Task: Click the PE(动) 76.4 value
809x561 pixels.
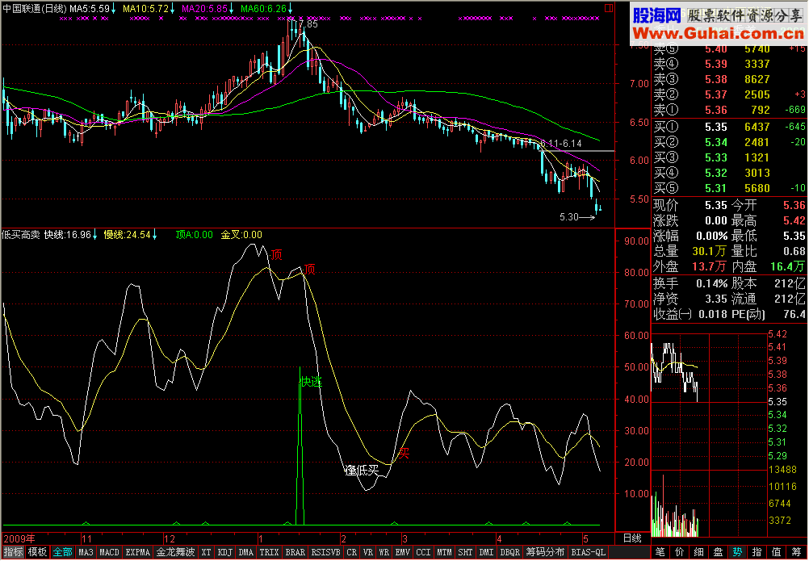Action: tap(794, 315)
